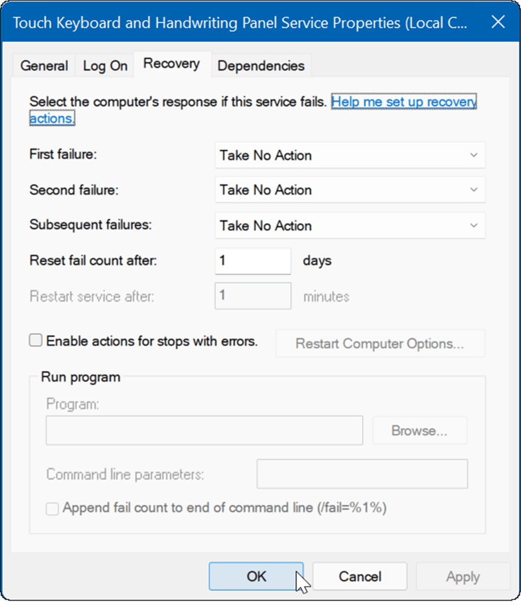
Task: Toggle Append fail count to command line checkbox
Action: point(52,509)
